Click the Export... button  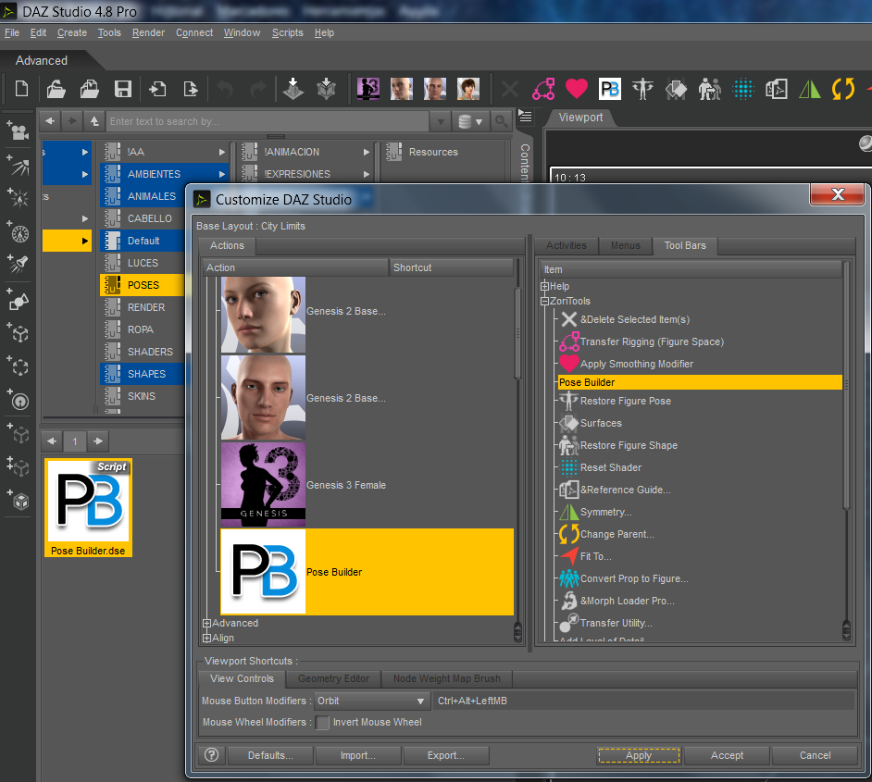tap(445, 755)
